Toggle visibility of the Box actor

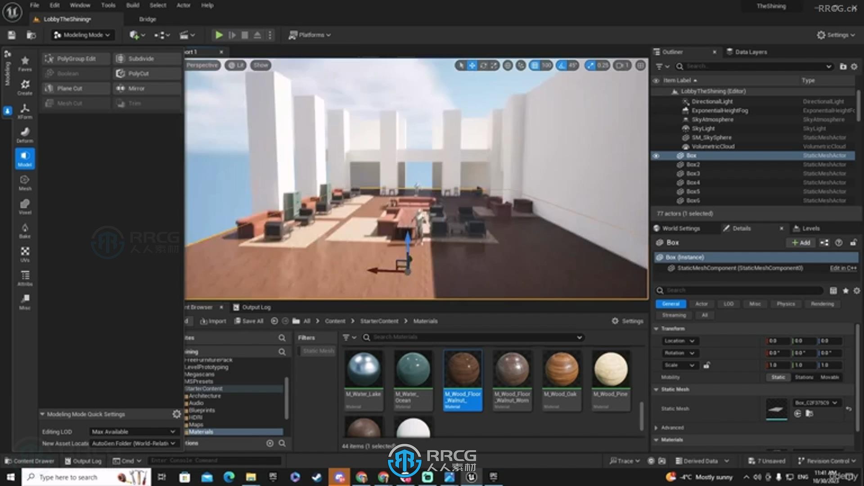[656, 156]
